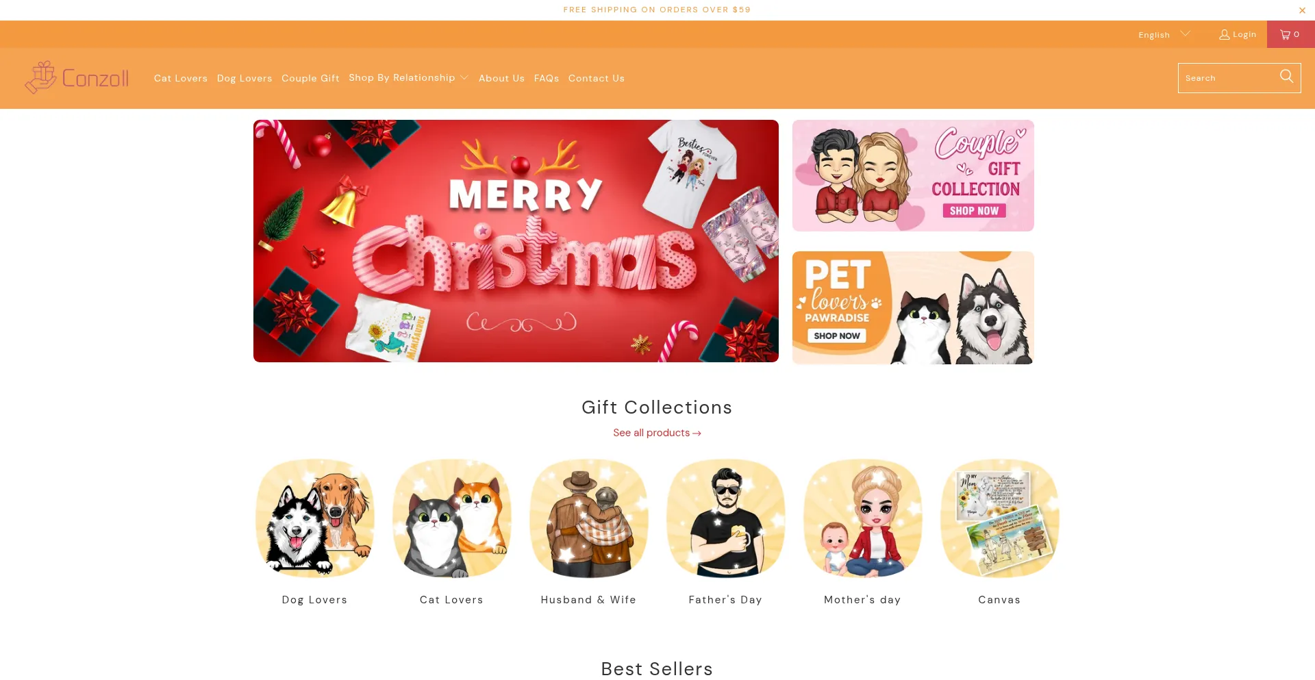Dismiss the free shipping announcement bar
Screen dimensions: 1315x680
[1302, 10]
